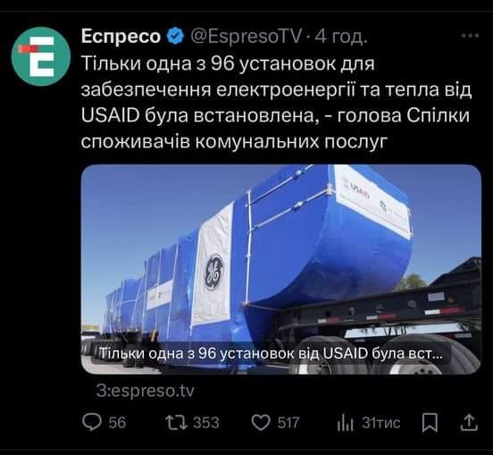The height and width of the screenshot is (455, 493).
Task: Retweet using the repost arrows icon
Action: (176, 422)
